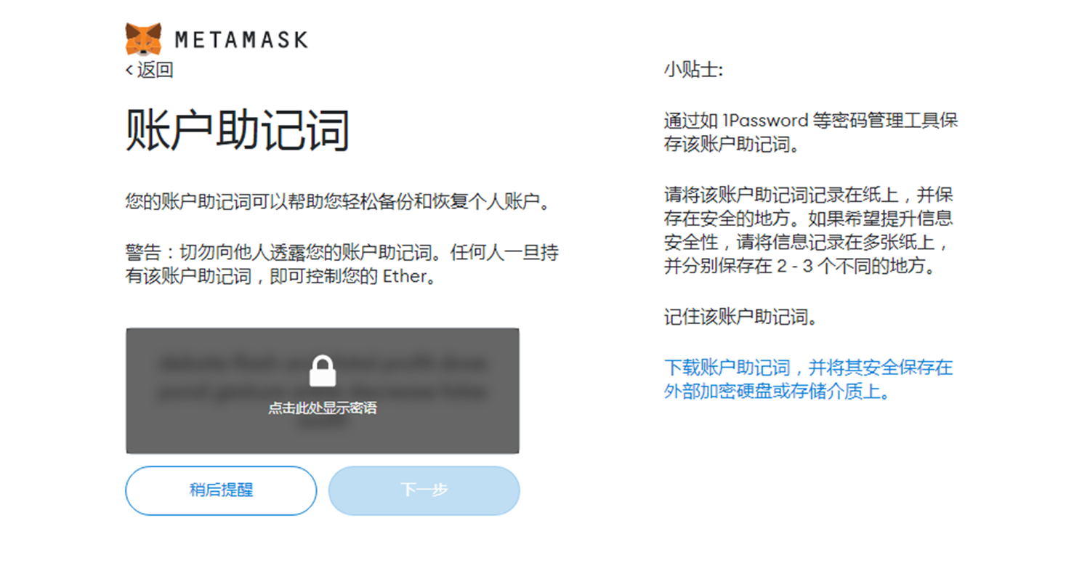This screenshot has height=563, width=1090.
Task: Click the backup and restore description sentence
Action: (338, 202)
